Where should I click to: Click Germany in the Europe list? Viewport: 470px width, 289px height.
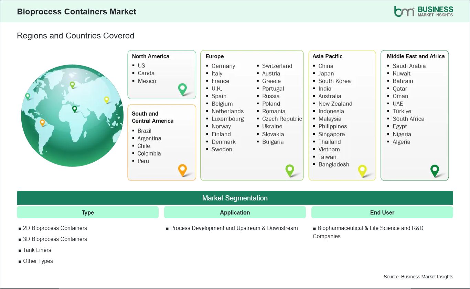tap(223, 66)
